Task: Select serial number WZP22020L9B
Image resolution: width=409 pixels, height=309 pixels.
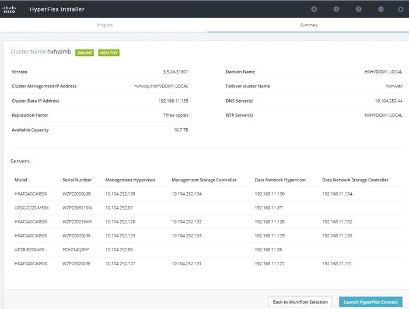Action: pyautogui.click(x=76, y=194)
